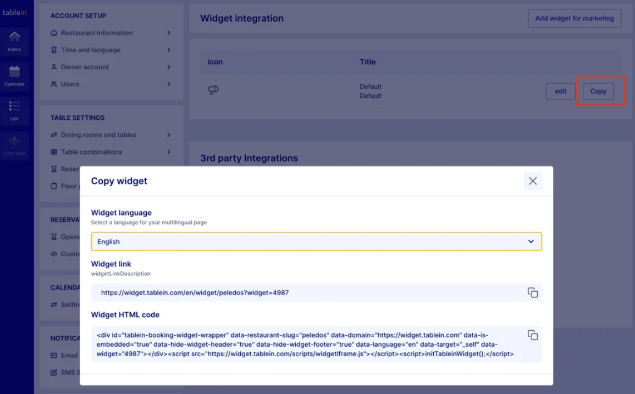Click the Widget integration heading
Viewport: 635px width, 394px height.
(242, 18)
